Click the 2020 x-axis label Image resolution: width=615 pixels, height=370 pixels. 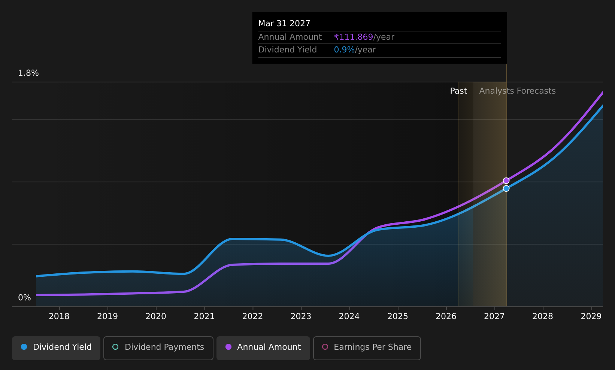pyautogui.click(x=156, y=316)
